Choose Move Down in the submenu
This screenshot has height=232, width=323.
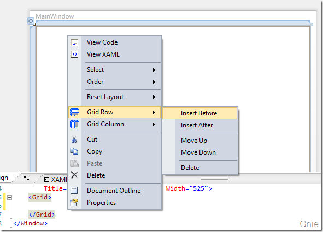point(199,152)
